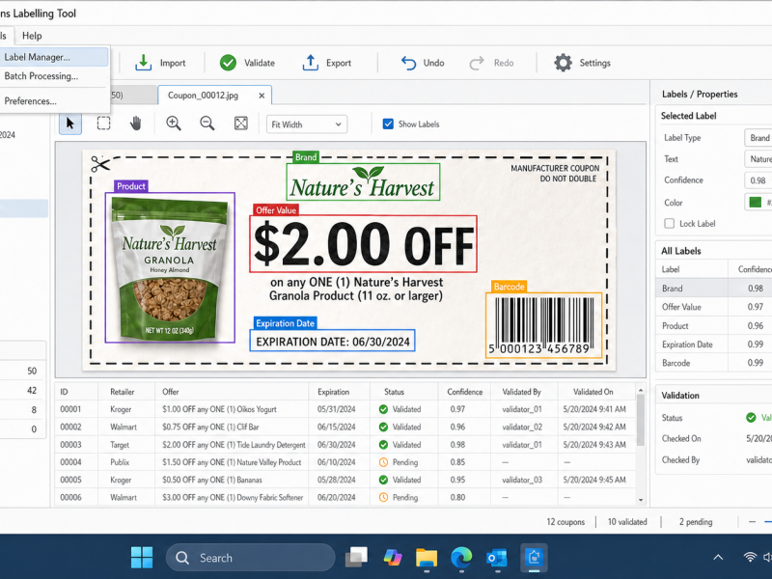Click the green Color swatch

click(x=756, y=203)
